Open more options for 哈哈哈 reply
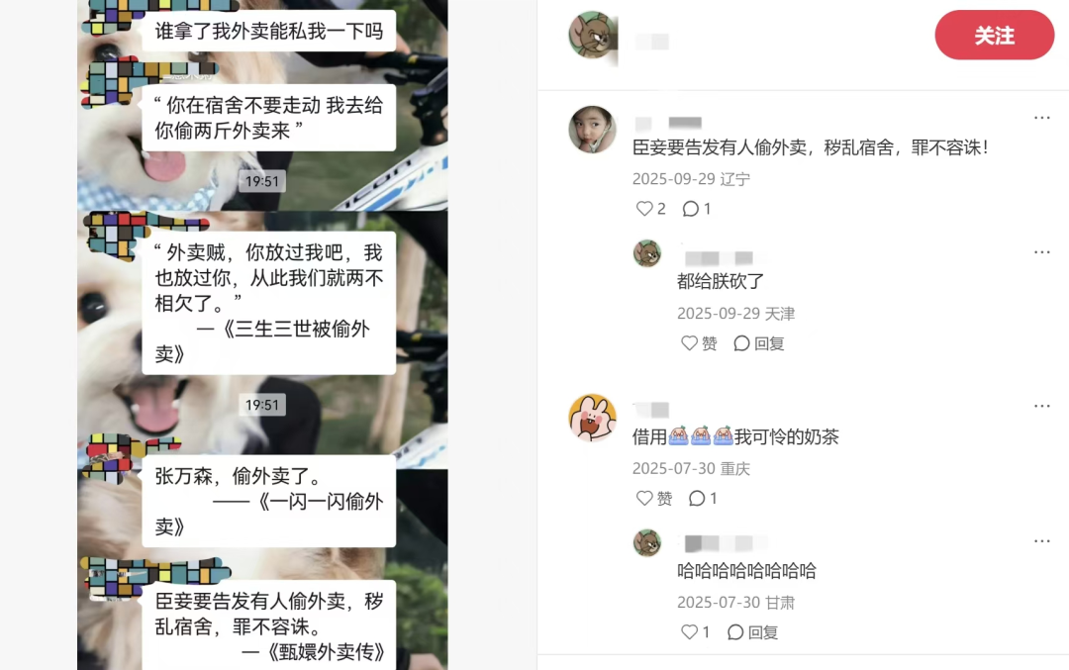Screen dimensions: 1069x670 [x=1041, y=541]
